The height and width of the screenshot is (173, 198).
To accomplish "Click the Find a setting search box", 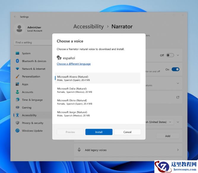I will [x=33, y=42].
